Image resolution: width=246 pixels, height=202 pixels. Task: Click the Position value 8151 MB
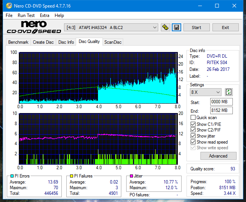[227, 188]
